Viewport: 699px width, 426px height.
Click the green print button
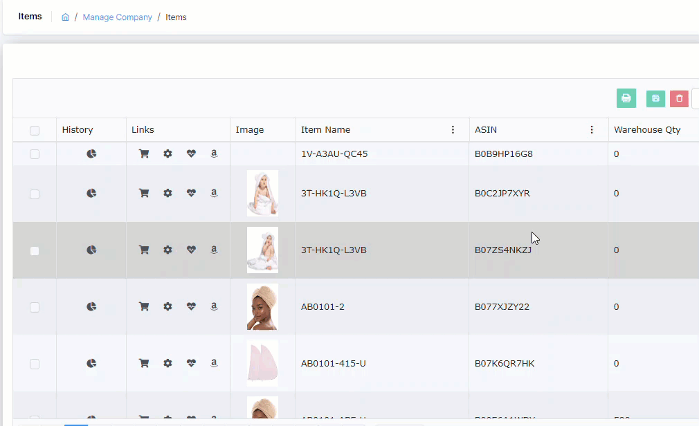tap(626, 98)
